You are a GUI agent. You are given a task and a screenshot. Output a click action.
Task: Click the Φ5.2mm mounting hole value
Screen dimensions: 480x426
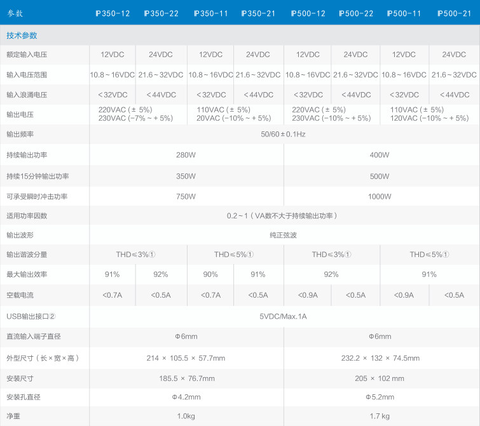pos(380,397)
